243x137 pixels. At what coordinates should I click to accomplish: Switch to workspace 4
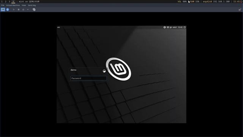[13, 2]
